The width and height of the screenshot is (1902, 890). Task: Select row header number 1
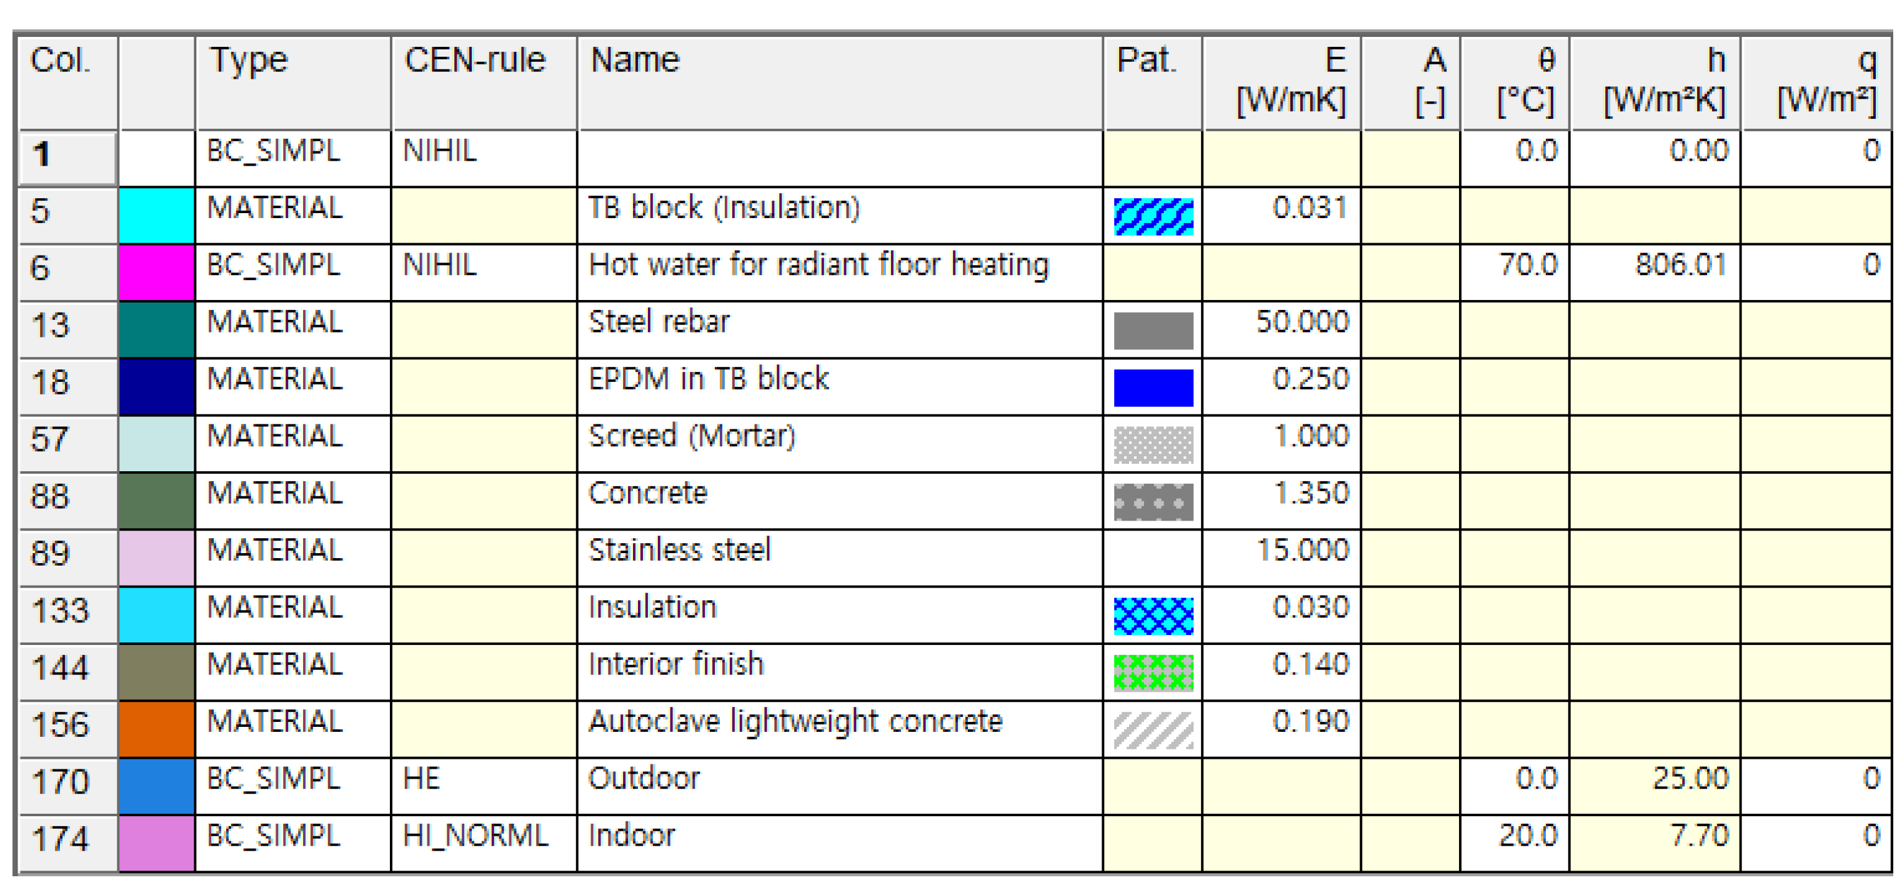pos(67,157)
